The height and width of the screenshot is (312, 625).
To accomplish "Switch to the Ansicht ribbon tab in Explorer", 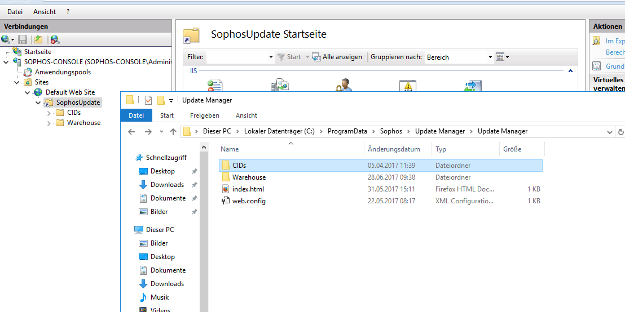I will point(247,115).
